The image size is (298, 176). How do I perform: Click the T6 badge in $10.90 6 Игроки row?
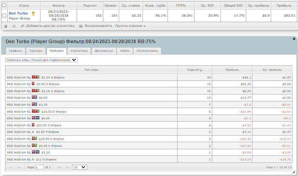34,139
